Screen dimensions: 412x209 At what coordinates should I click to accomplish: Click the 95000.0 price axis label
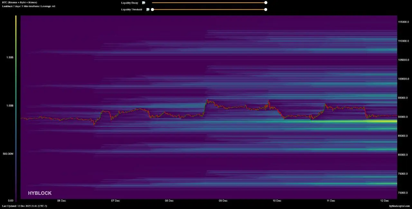(403, 98)
